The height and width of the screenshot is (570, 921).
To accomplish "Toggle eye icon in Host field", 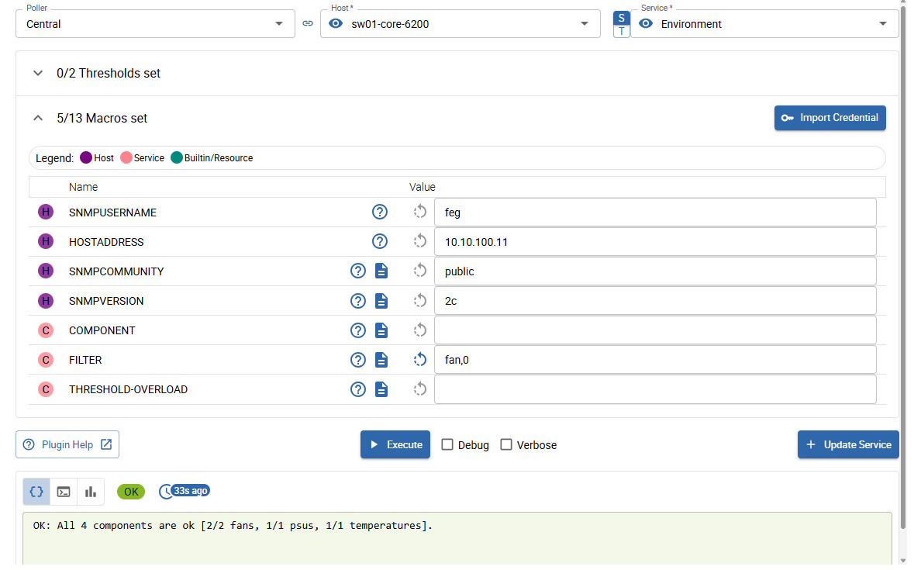I will (x=336, y=24).
